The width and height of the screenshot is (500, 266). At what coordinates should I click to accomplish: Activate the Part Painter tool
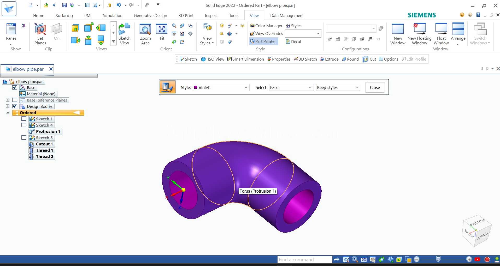(263, 41)
